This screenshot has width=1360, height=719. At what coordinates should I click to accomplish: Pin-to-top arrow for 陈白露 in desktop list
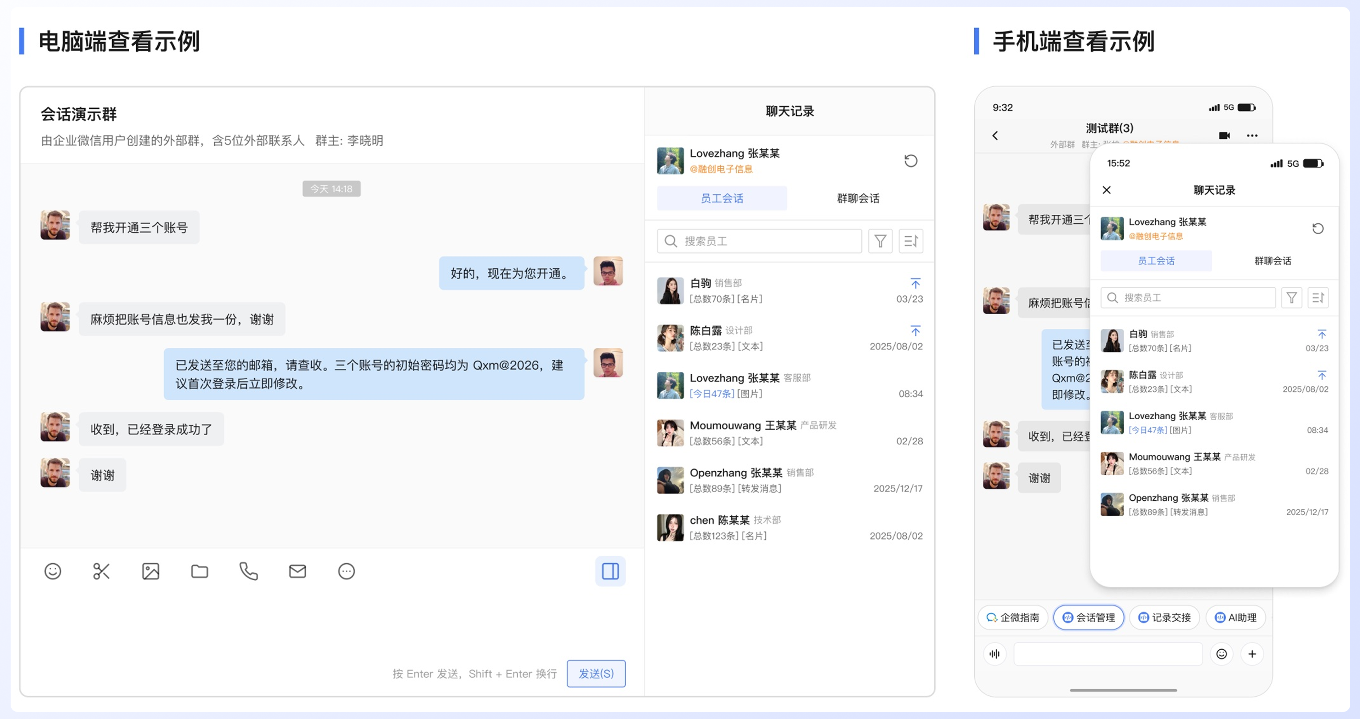pyautogui.click(x=916, y=330)
